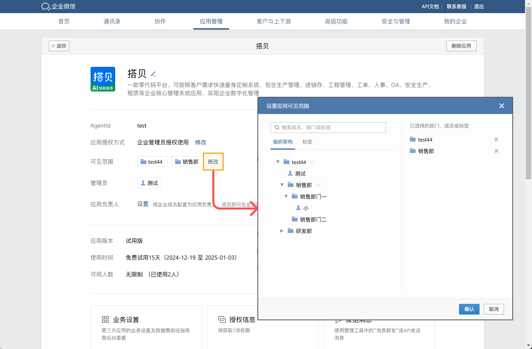Screen dimensions: 532x349
Task: Click the 授权信息 copy icon
Action: tap(222, 319)
